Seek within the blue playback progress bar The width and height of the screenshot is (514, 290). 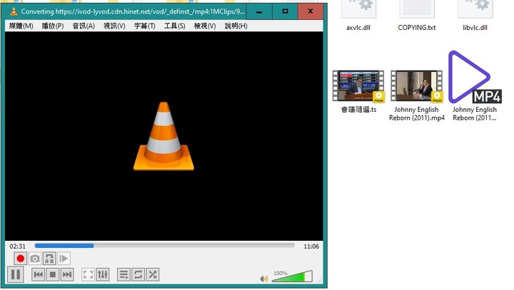[x=165, y=246]
